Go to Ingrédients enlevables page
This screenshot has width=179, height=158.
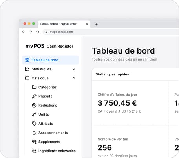[x=57, y=151]
